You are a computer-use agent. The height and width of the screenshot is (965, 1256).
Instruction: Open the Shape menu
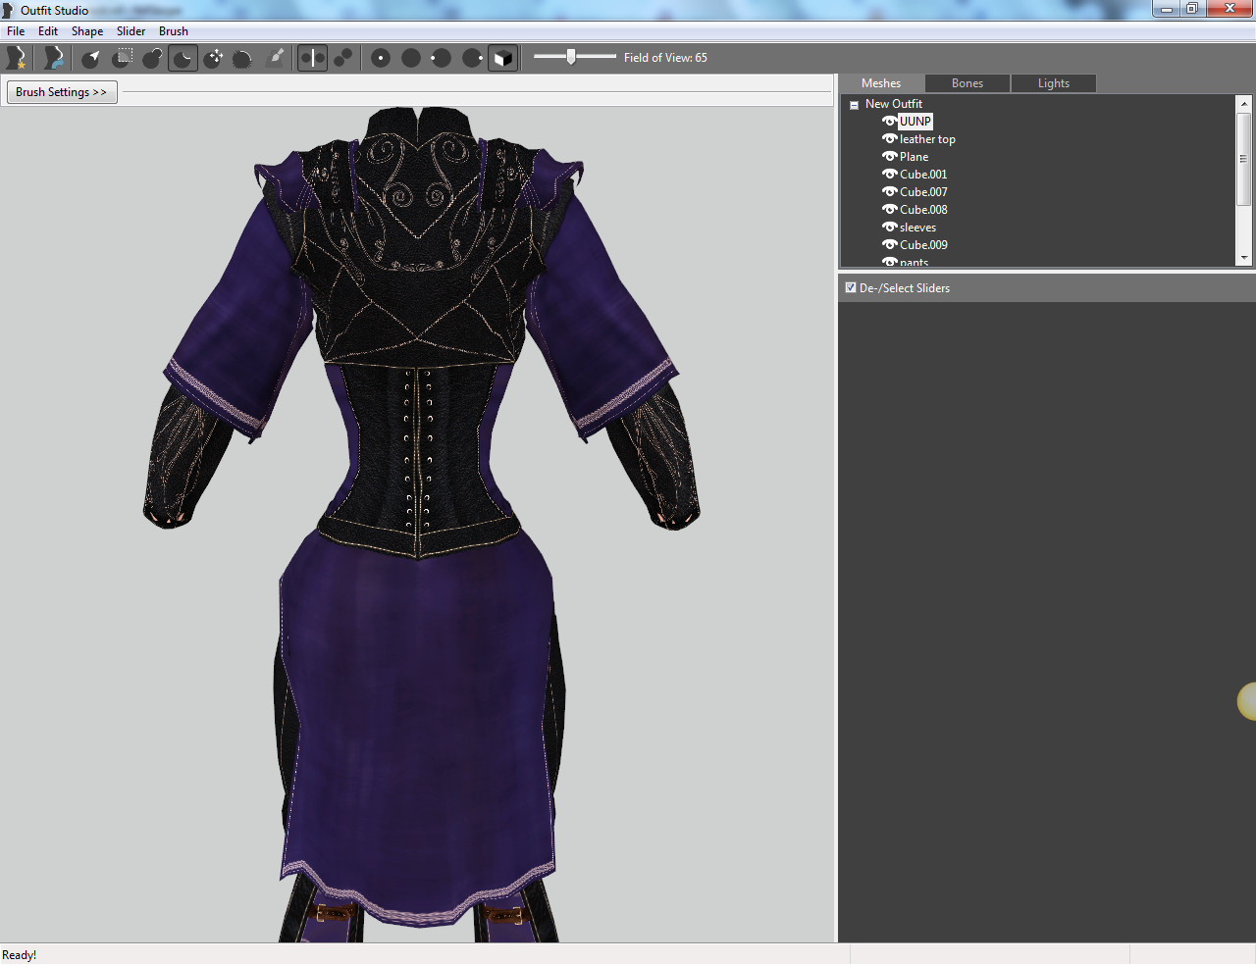click(87, 31)
